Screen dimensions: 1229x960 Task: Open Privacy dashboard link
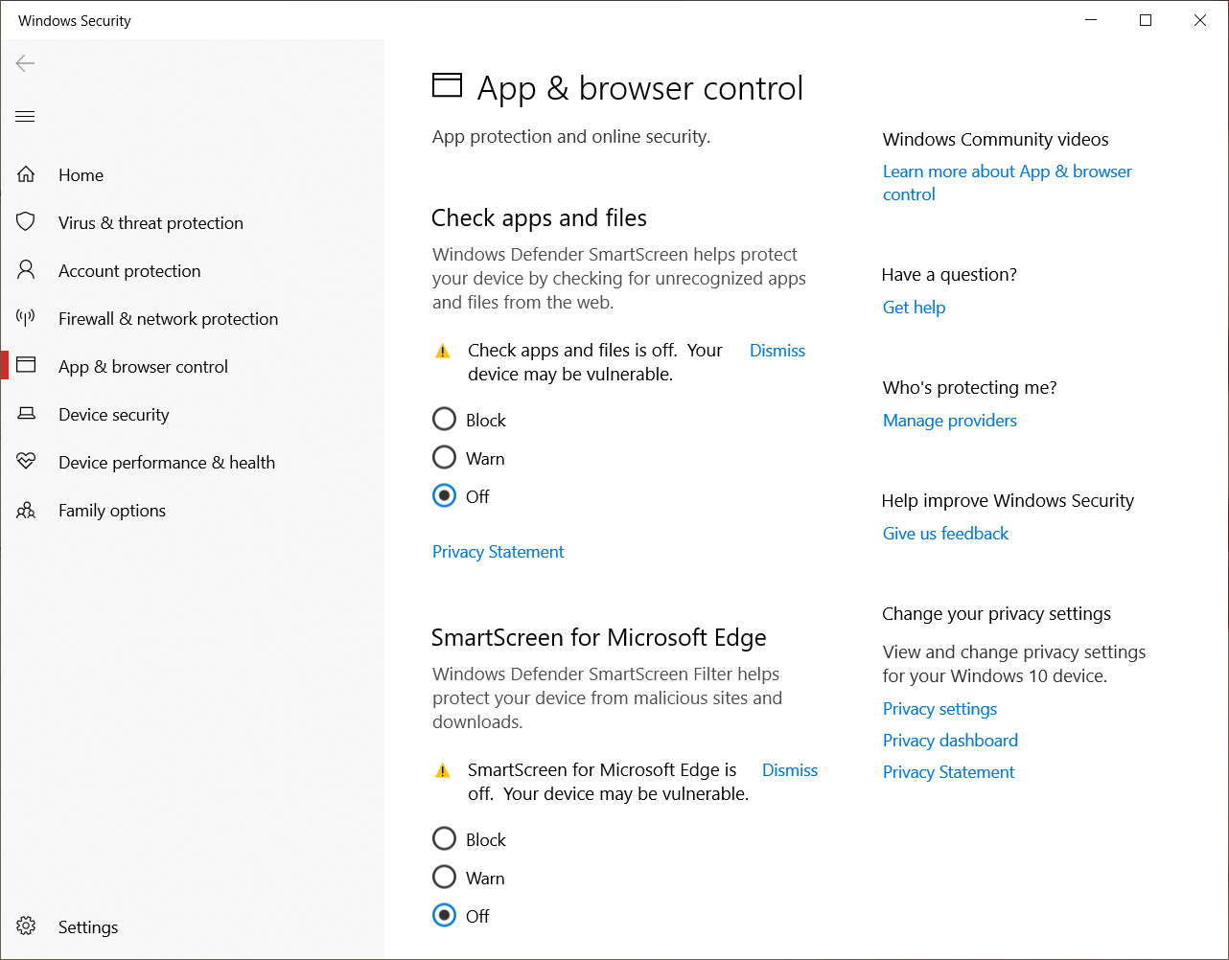pyautogui.click(x=950, y=741)
